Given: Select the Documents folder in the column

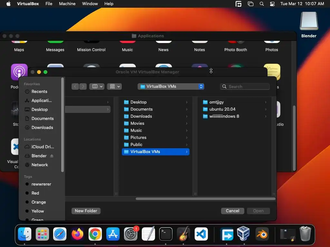Looking at the screenshot, I should pos(156,109).
